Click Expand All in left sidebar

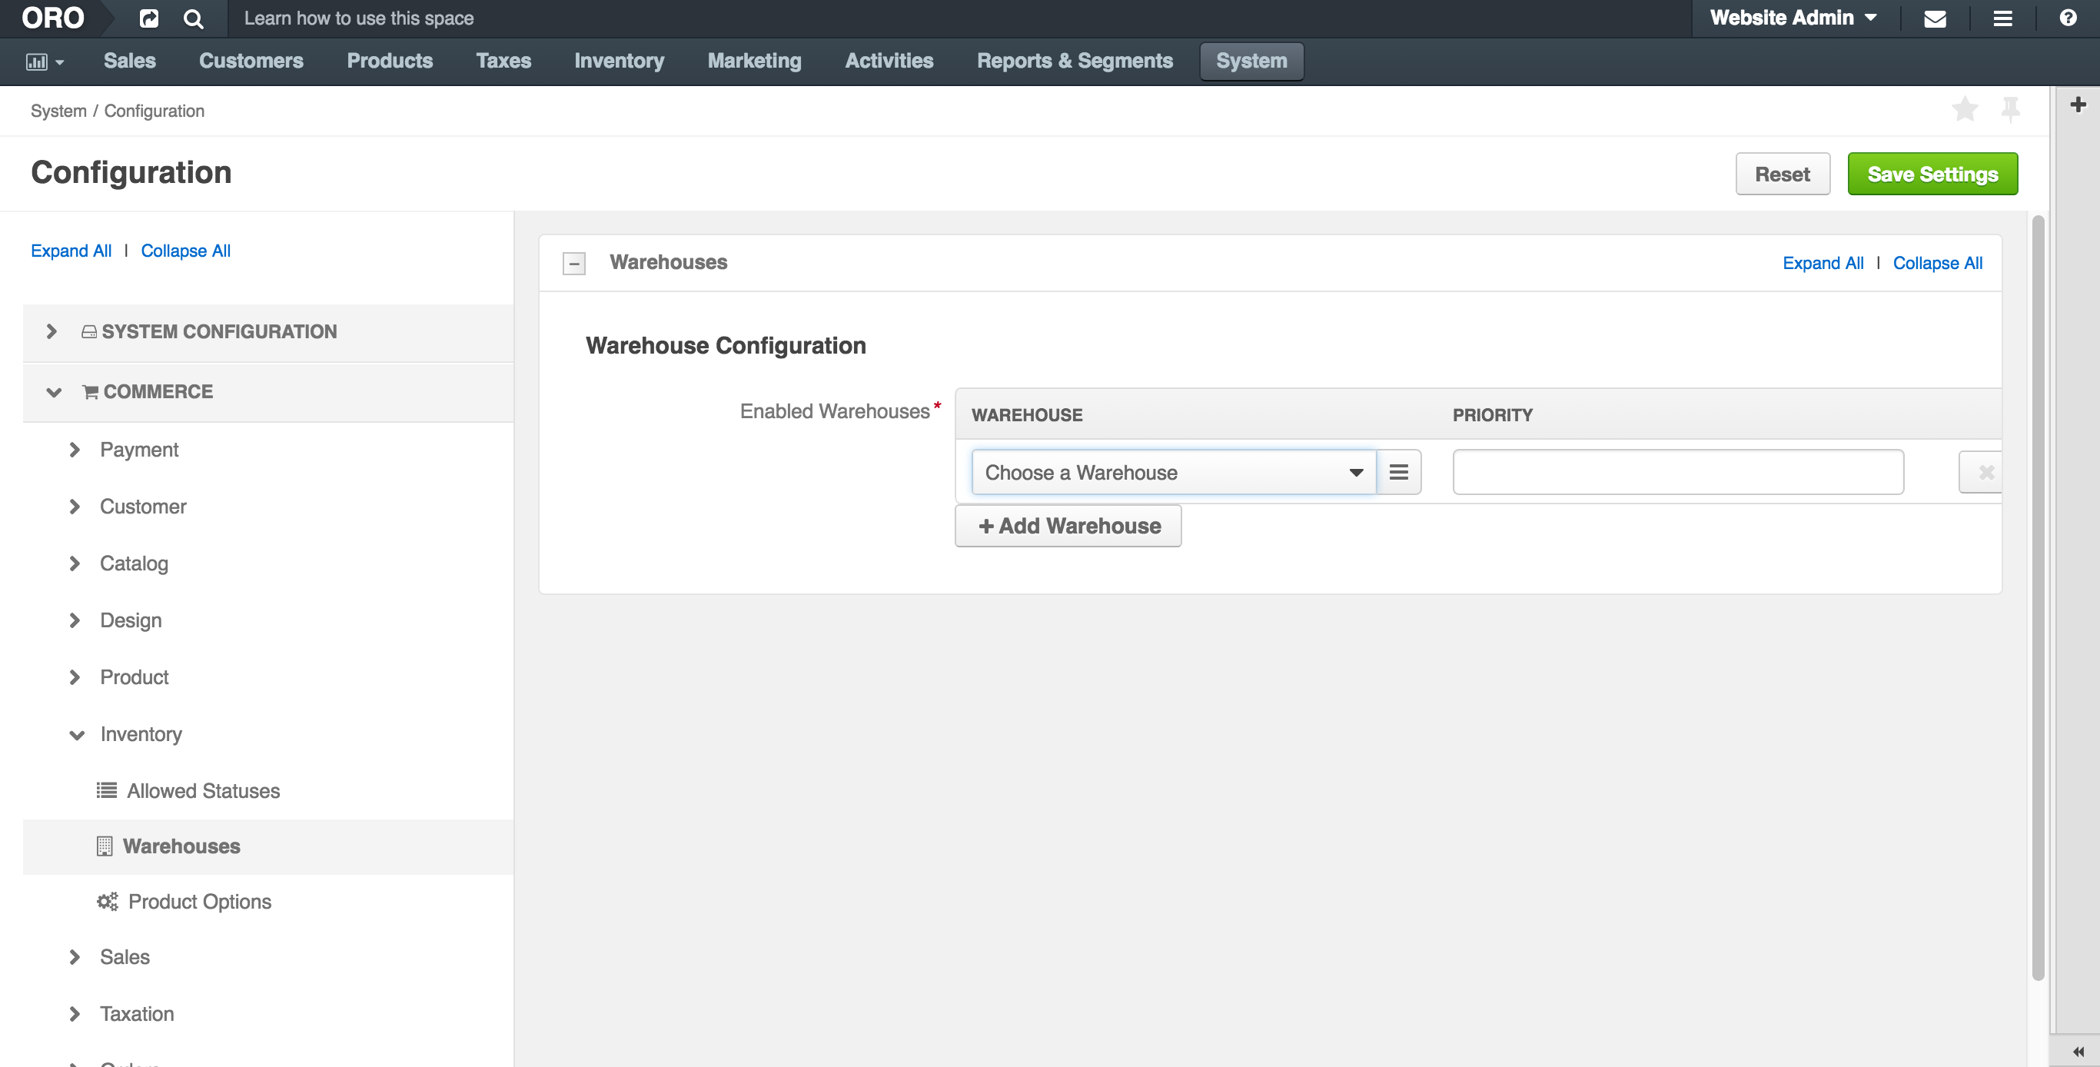click(x=71, y=251)
